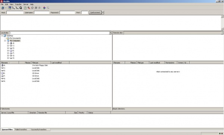Toggle the remote directory tree display
The width and height of the screenshot is (224, 135).
coord(17,8)
